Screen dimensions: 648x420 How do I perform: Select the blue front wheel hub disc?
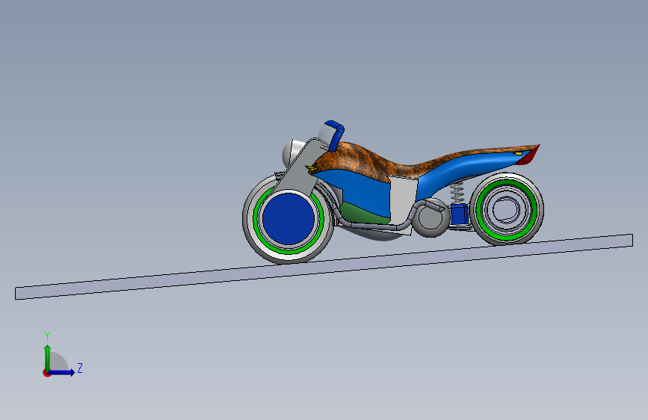click(x=288, y=218)
